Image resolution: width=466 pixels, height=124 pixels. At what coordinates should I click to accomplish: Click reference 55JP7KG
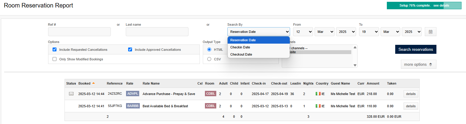(115, 106)
